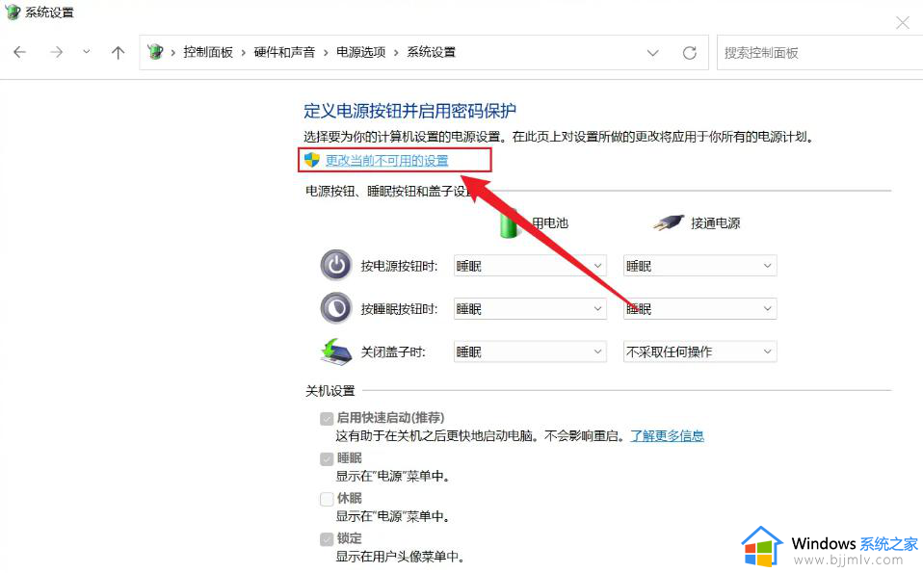Open 按睡眠按钮时 plugged-in dropdown

pyautogui.click(x=699, y=309)
